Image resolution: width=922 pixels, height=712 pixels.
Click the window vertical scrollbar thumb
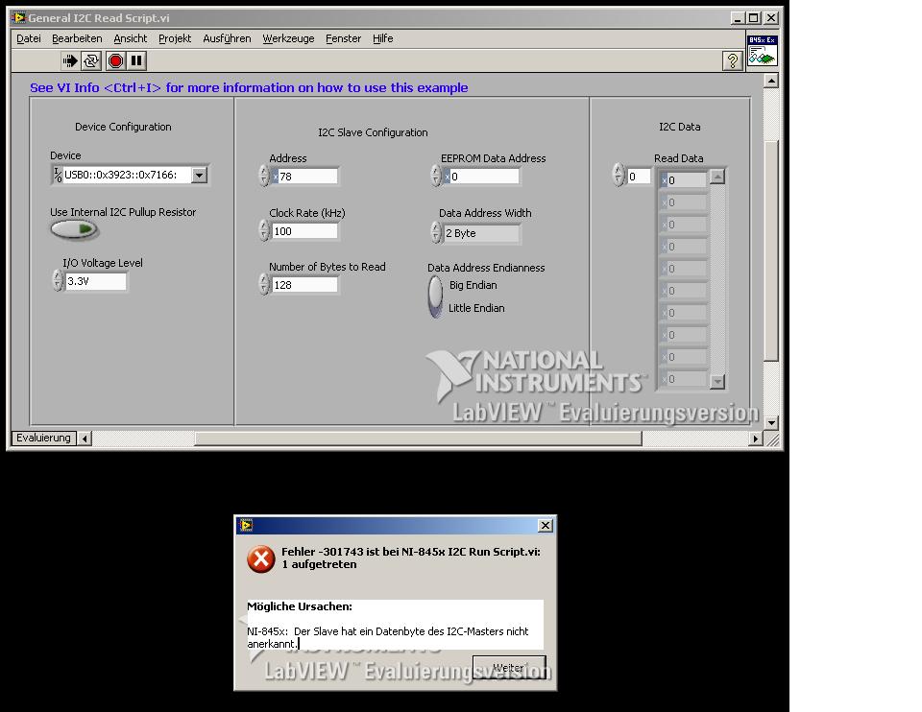point(771,250)
